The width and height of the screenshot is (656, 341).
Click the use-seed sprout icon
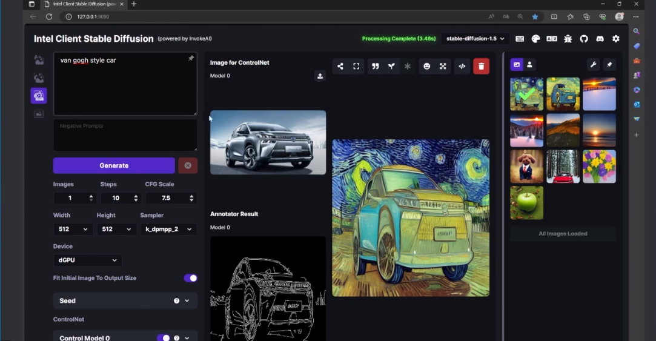click(x=391, y=66)
